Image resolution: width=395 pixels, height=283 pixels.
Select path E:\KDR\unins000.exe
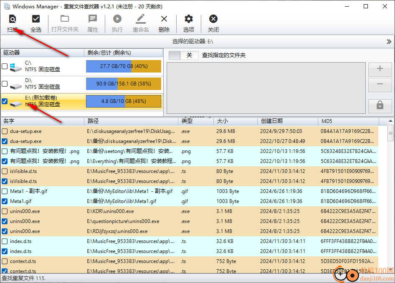[x=110, y=211]
